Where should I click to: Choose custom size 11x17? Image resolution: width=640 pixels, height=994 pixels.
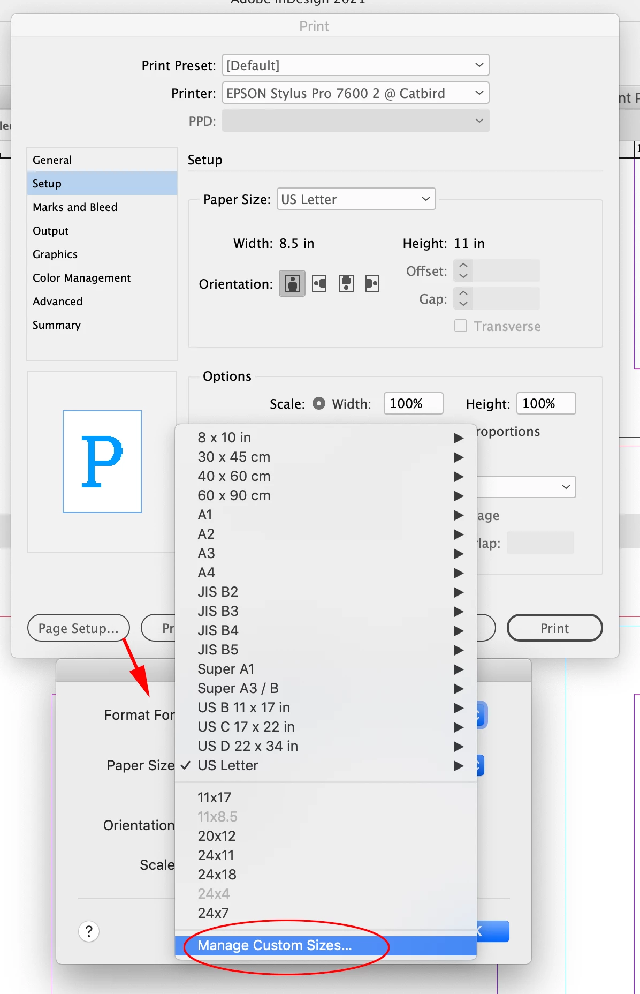click(326, 797)
